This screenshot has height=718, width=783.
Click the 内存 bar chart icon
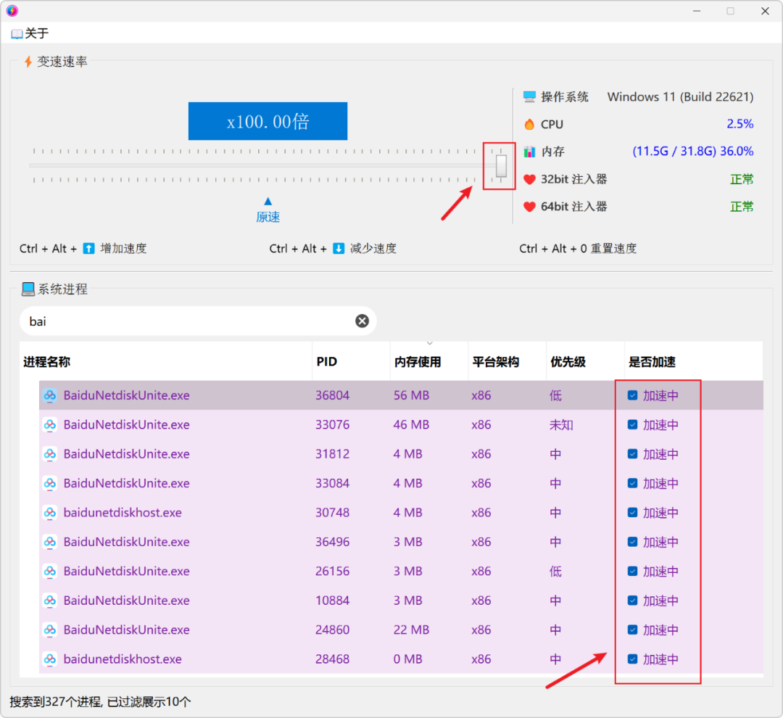coord(529,152)
